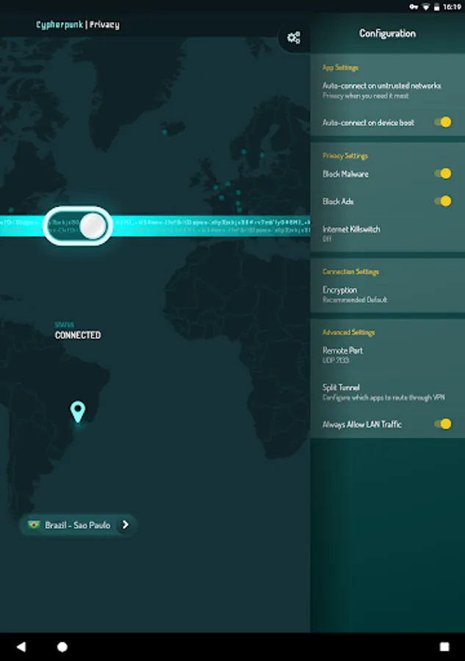Toggle the Block Malware switch
Screen dimensions: 465x661
pyautogui.click(x=443, y=173)
